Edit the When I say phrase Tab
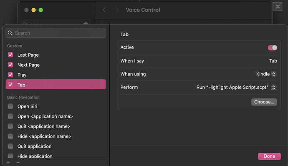This screenshot has width=288, height=166. click(273, 61)
